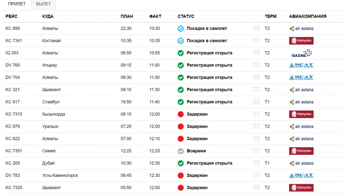Click envelope icon for flight DV 765
The width and height of the screenshot is (344, 195).
(x=256, y=65)
